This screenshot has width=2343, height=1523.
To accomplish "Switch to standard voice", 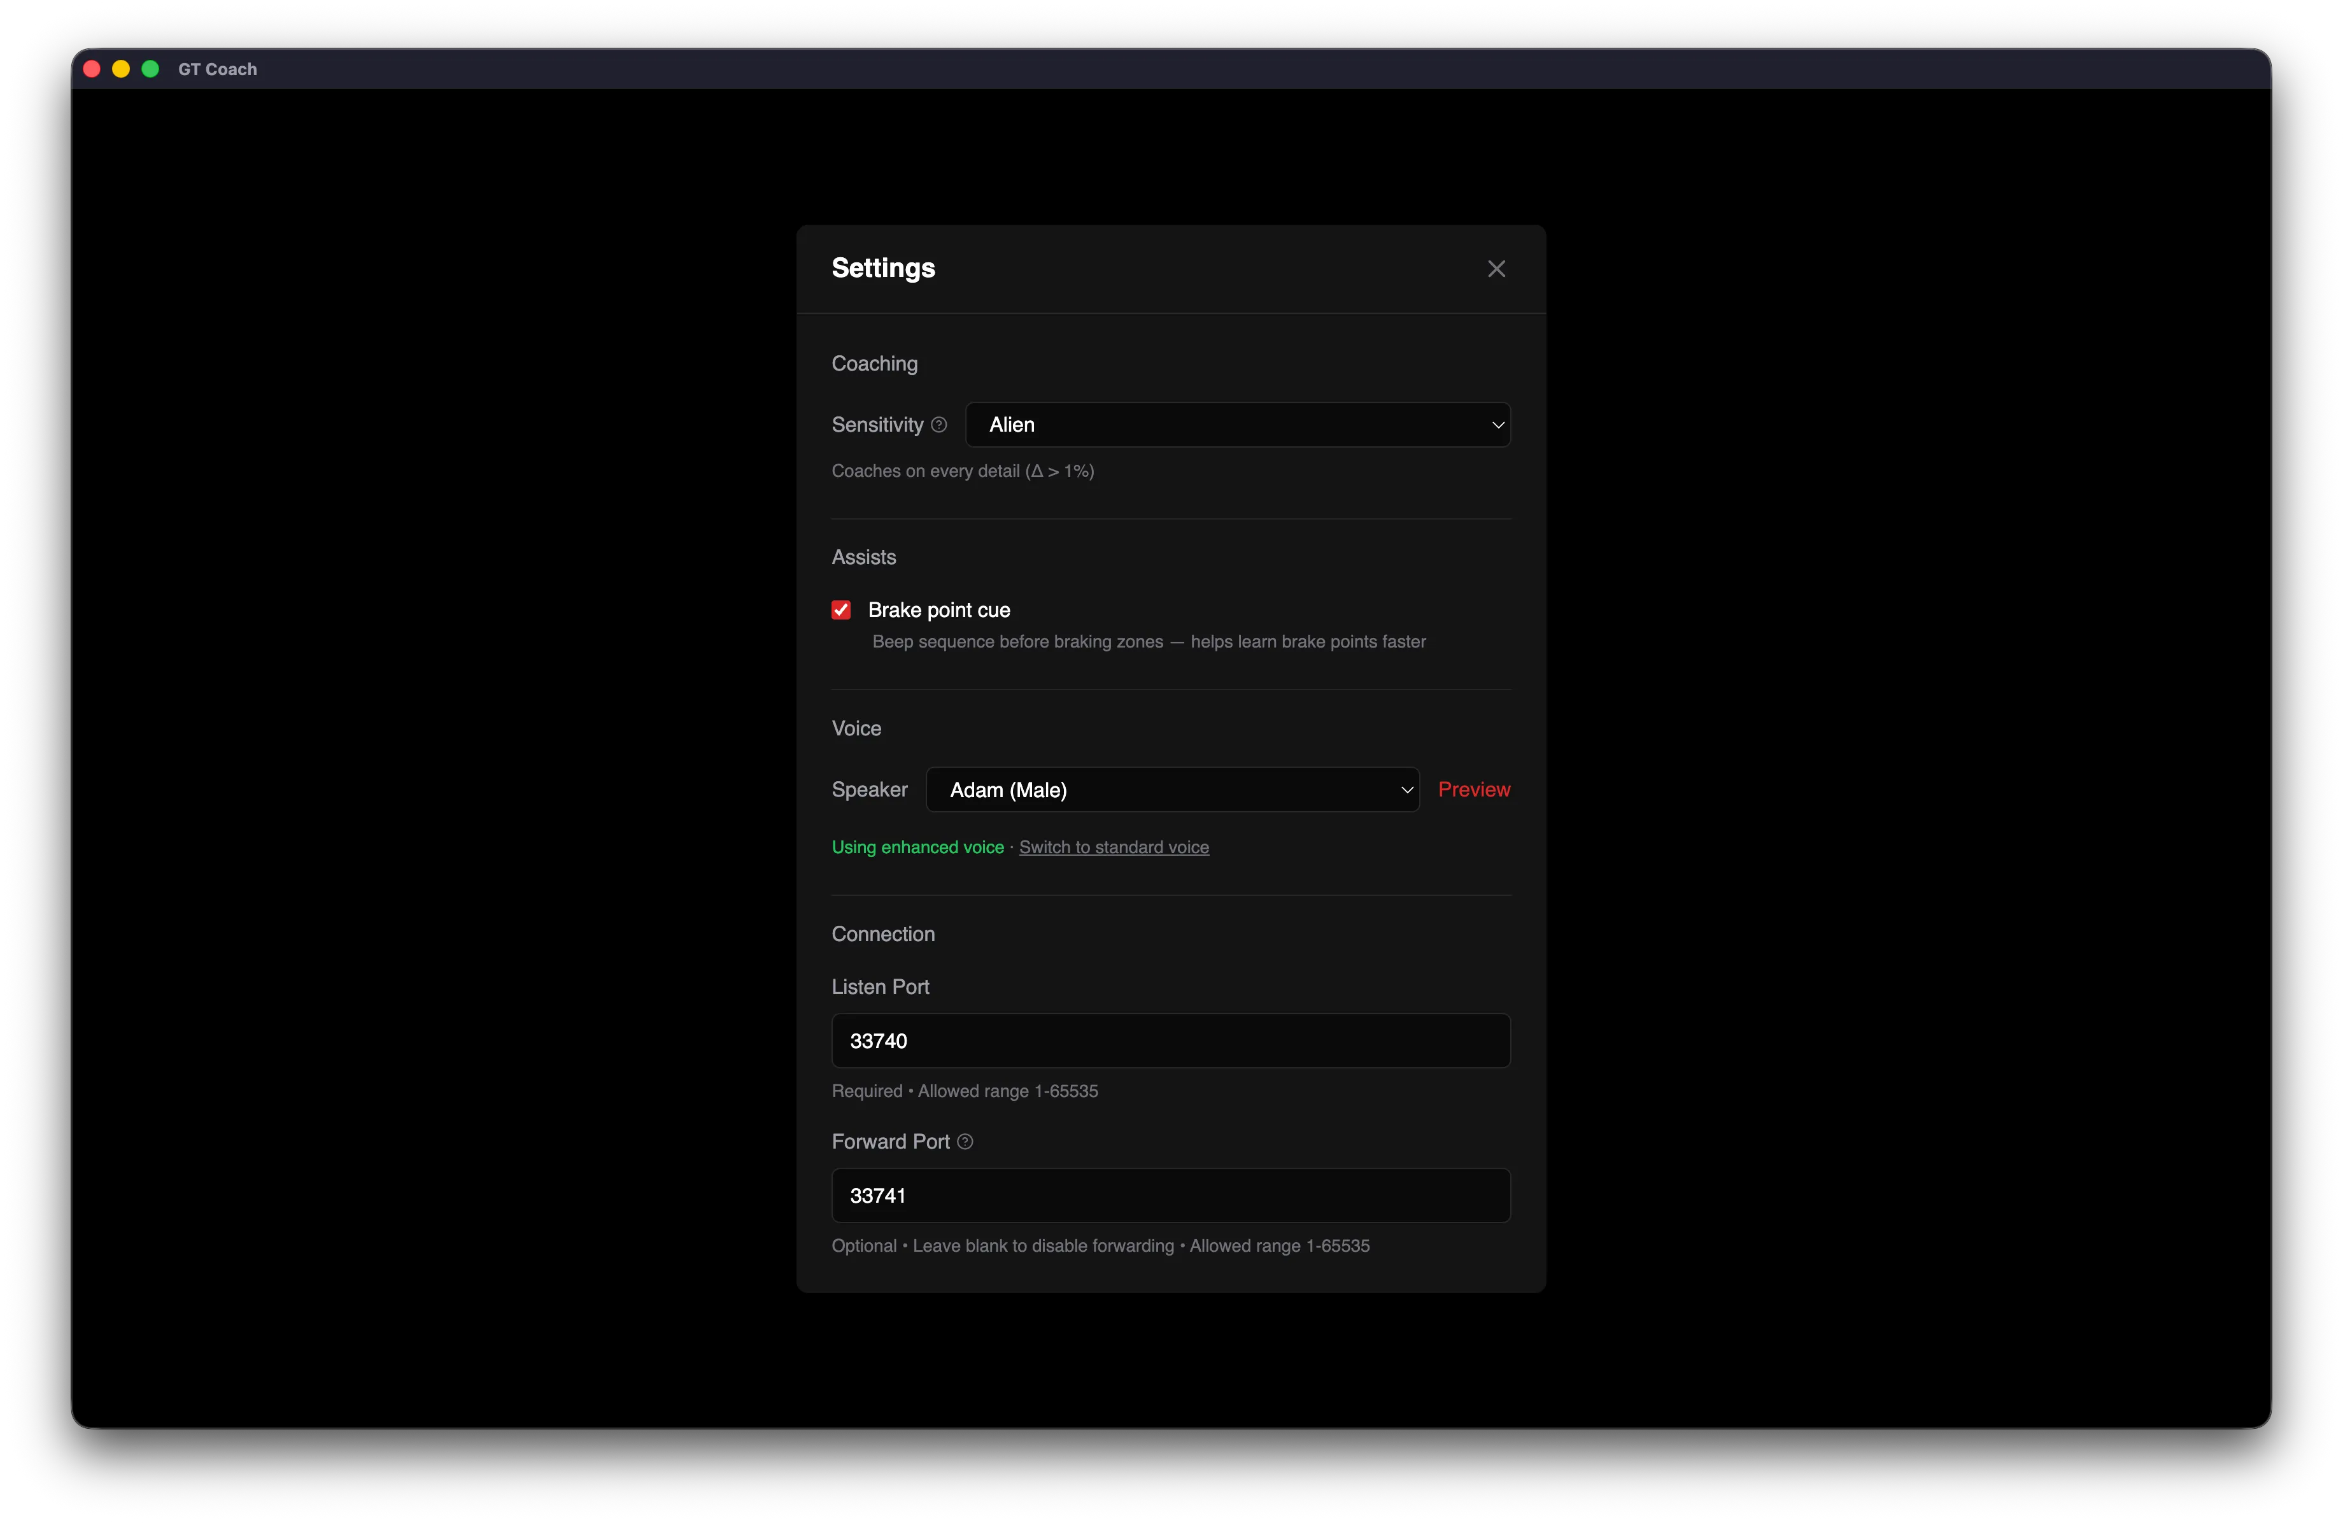I will 1112,847.
